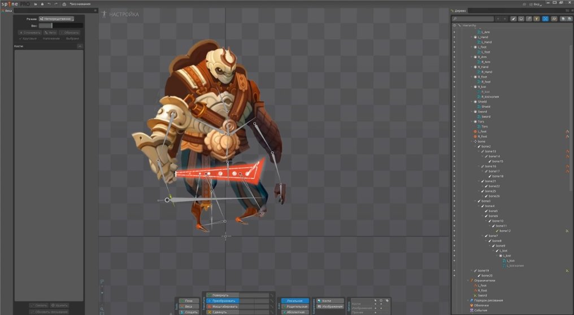Select the Повернуть (Rotate) tool
574x315 pixels.
pyautogui.click(x=223, y=295)
